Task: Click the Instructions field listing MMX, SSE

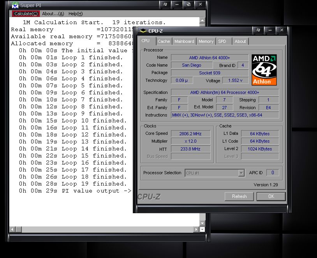Action: pos(225,115)
